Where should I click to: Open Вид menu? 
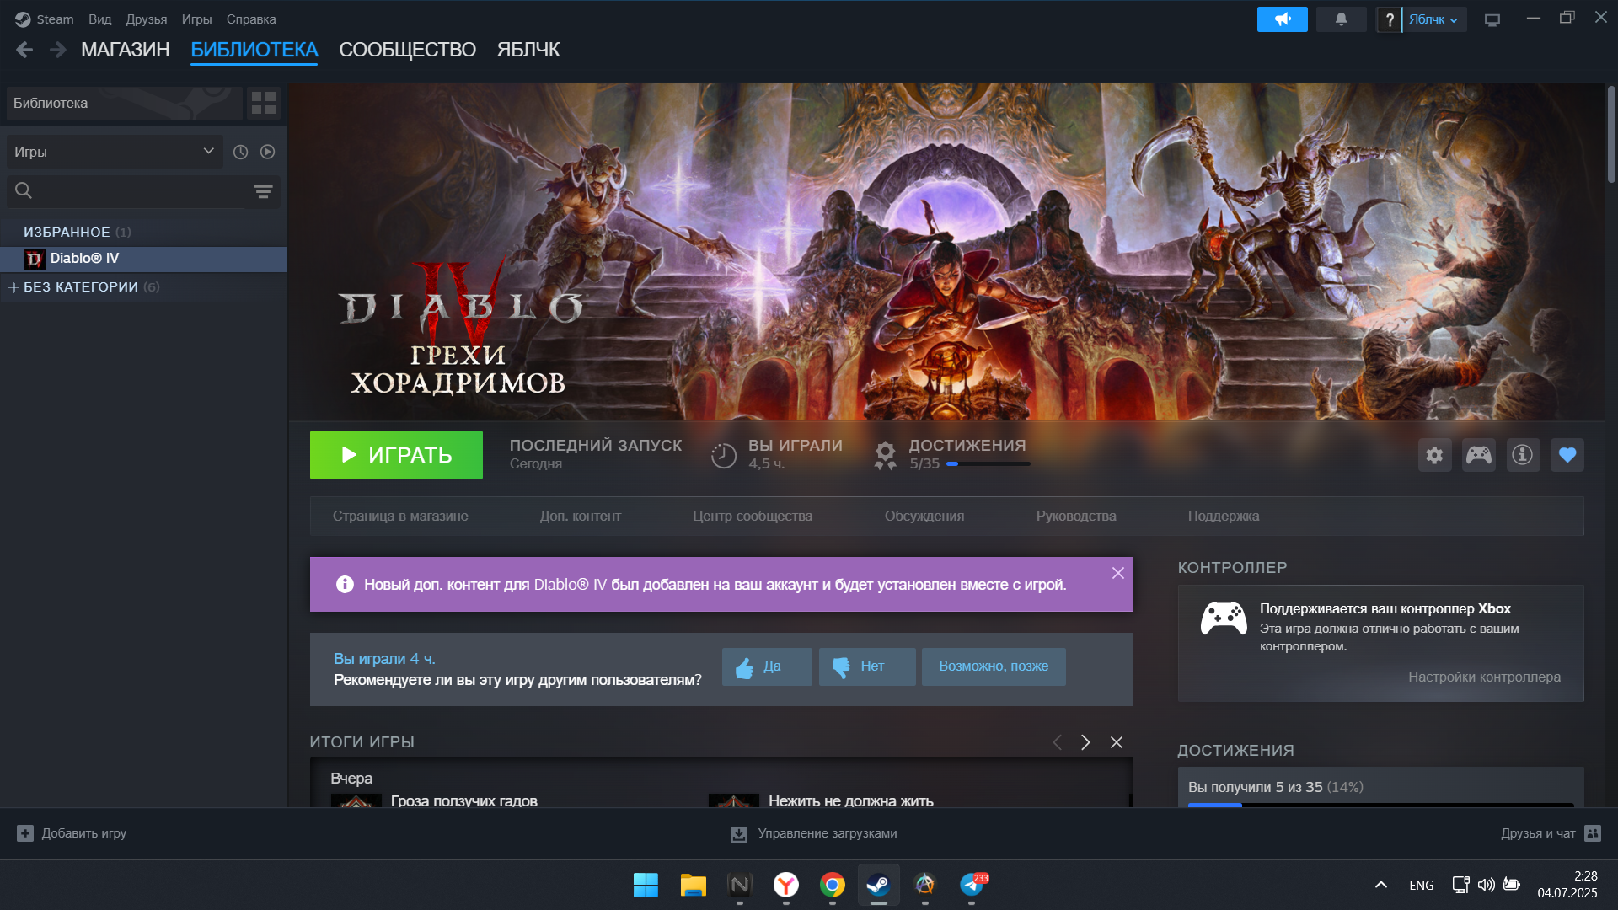coord(99,19)
